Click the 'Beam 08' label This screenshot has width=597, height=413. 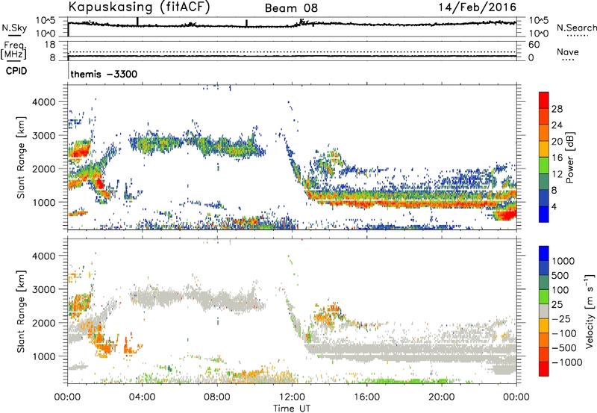click(x=291, y=8)
